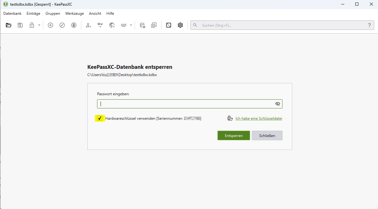Viewport: 378px width, 209px height.
Task: Click Ich habe eine Schlüsseldatei link
Action: point(259,118)
